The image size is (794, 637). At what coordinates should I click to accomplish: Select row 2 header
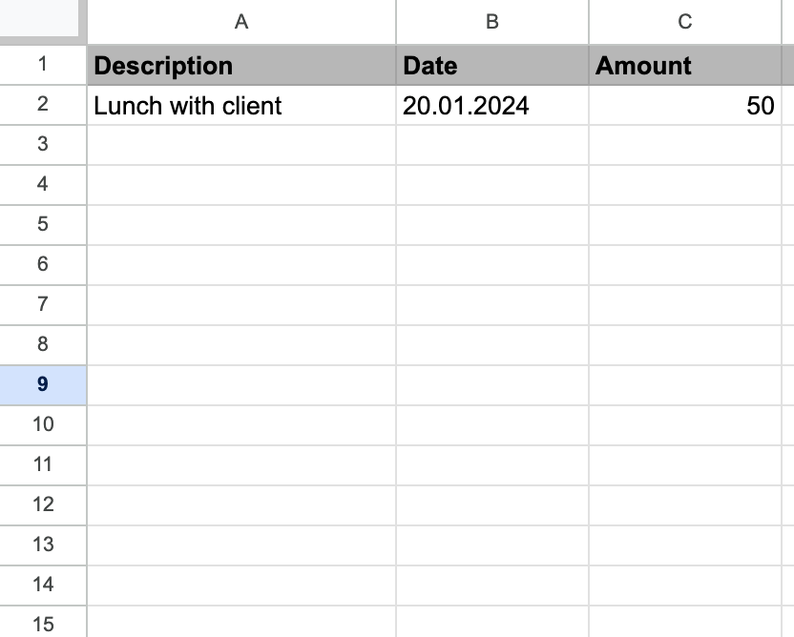43,105
